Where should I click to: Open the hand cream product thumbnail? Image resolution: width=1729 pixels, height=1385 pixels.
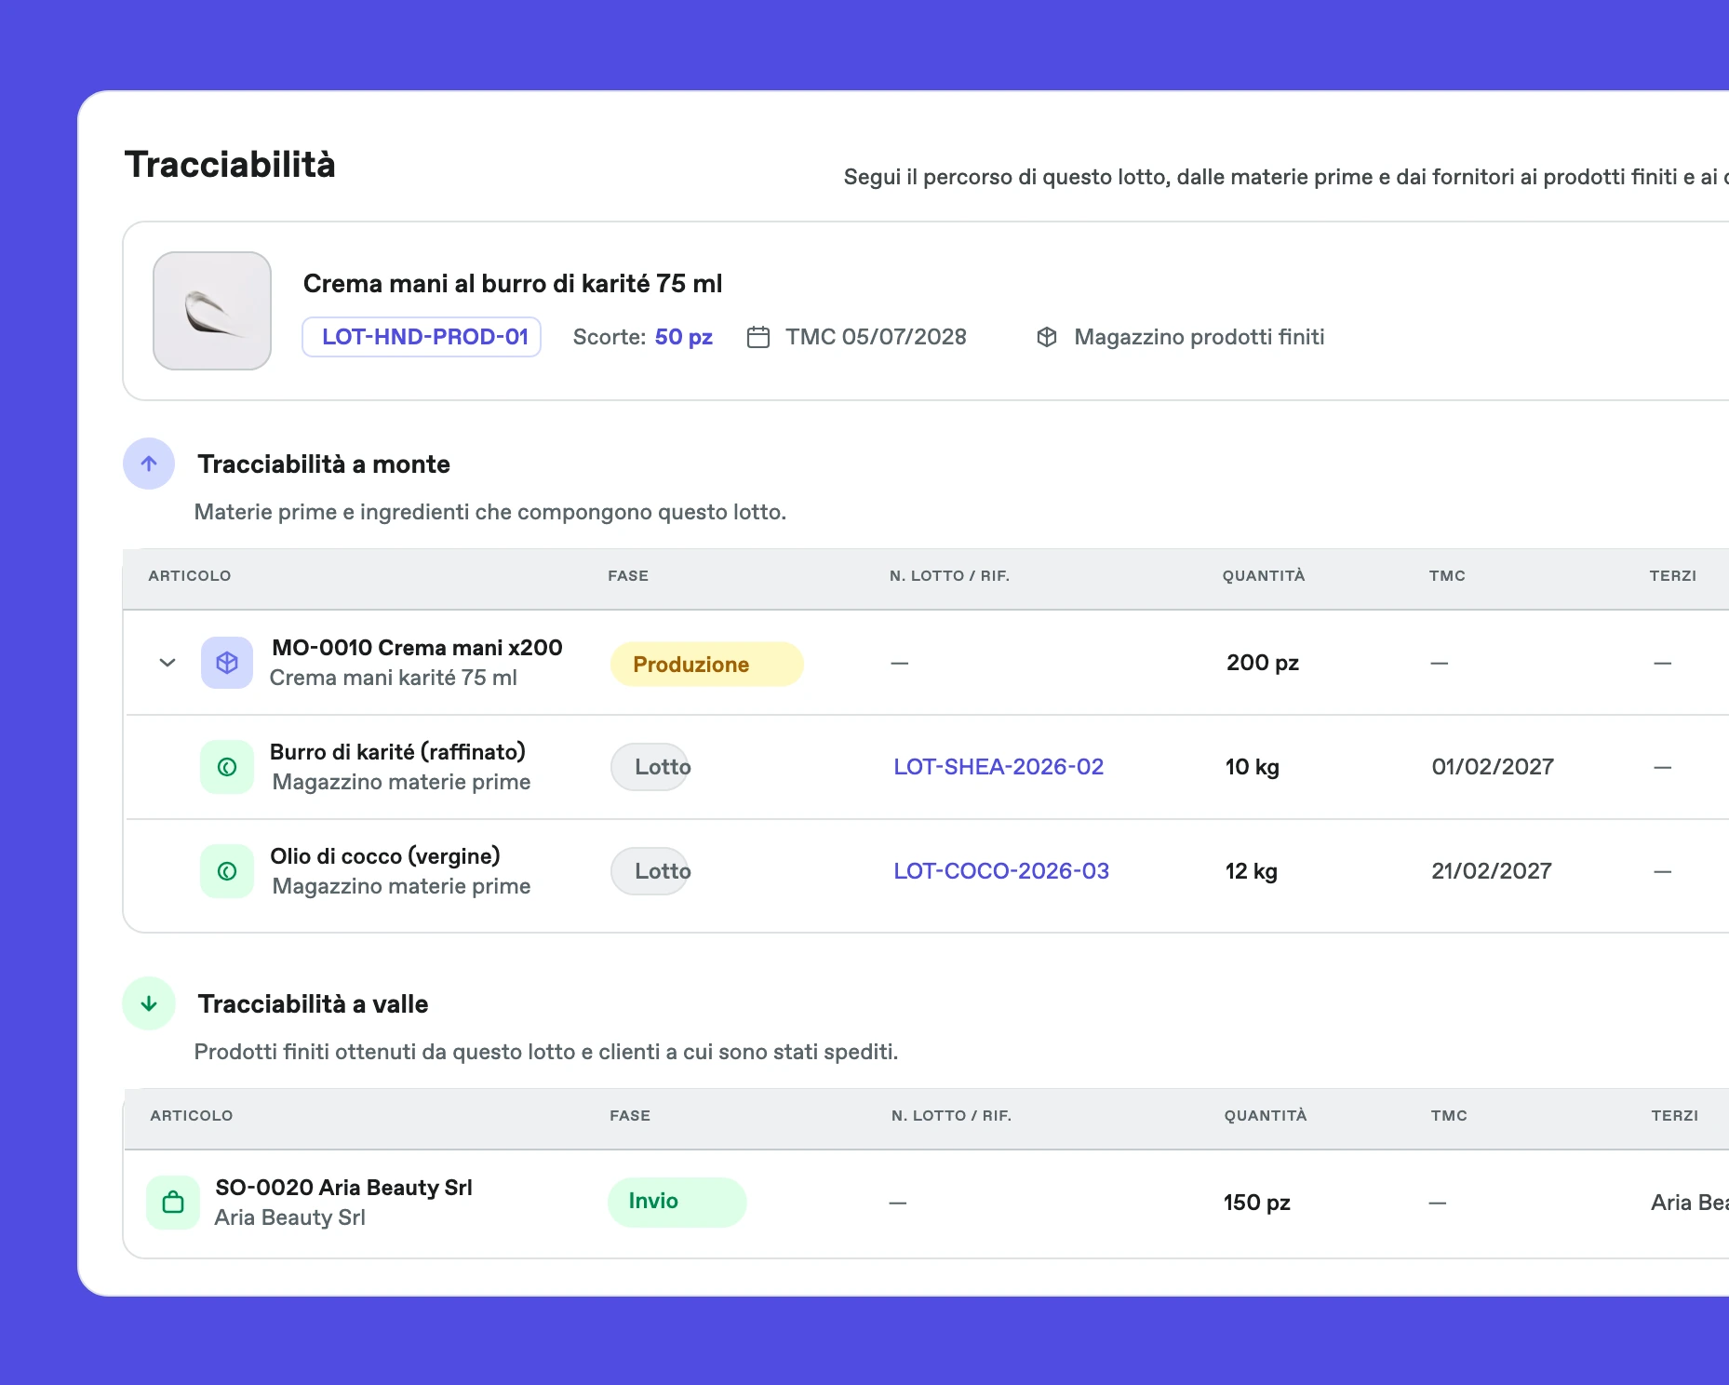(x=212, y=311)
